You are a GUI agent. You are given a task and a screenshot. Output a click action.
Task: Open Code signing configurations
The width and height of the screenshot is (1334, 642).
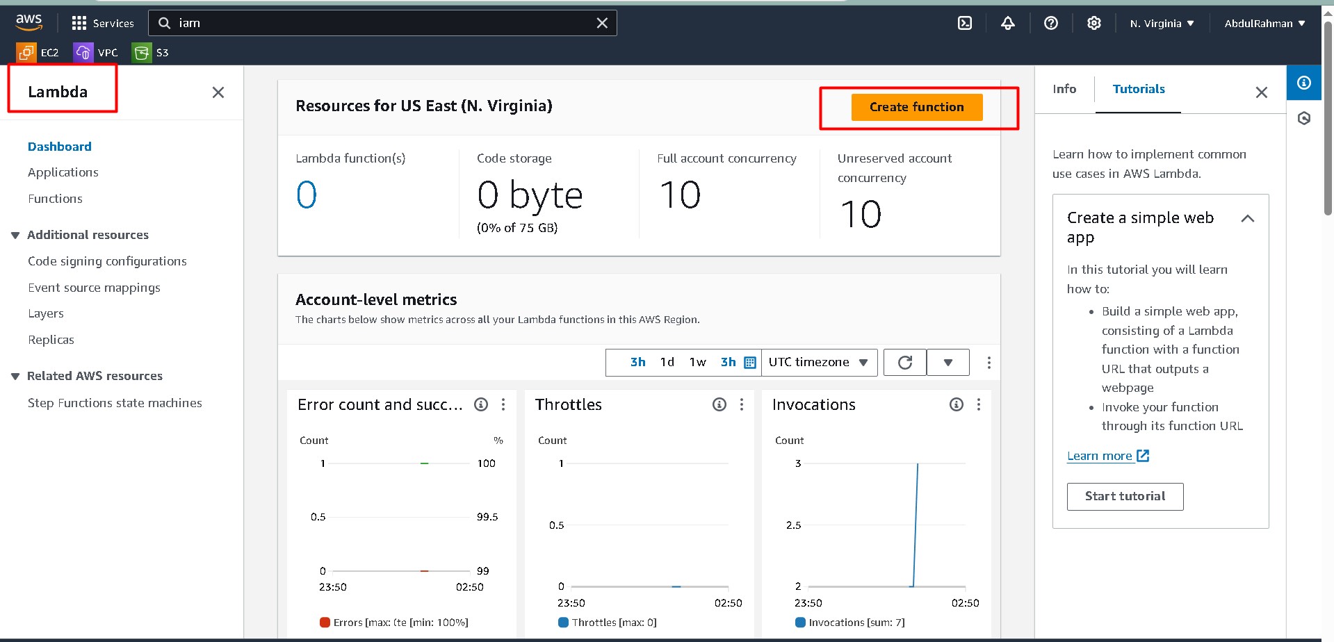coord(107,261)
